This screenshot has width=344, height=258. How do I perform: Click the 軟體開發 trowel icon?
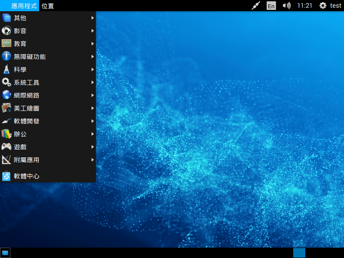pyautogui.click(x=6, y=121)
